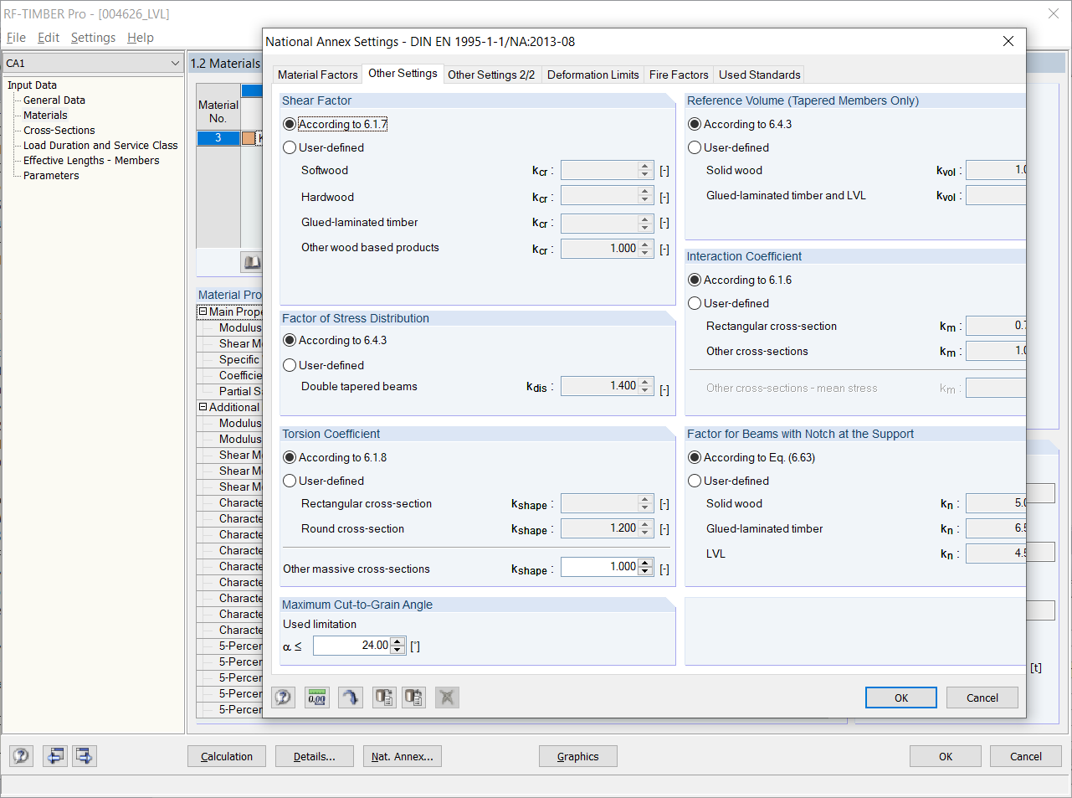Open the Used Standards tab

click(x=760, y=75)
